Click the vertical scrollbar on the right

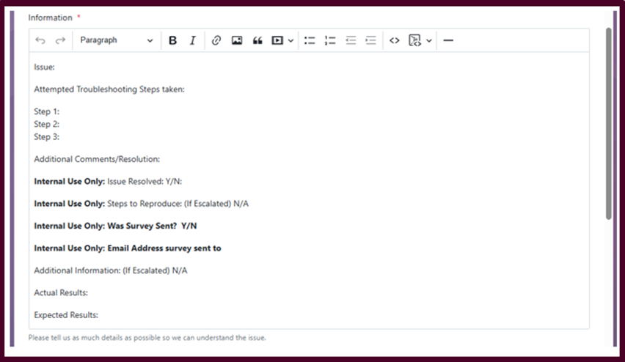tap(608, 123)
